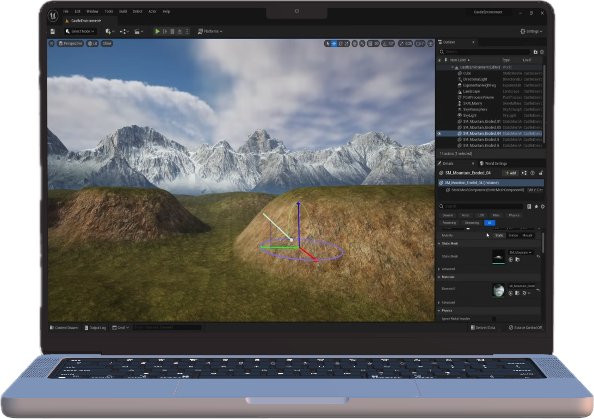Viewport: 594px width, 419px height.
Task: Collapse the Materials section
Action: 439,277
